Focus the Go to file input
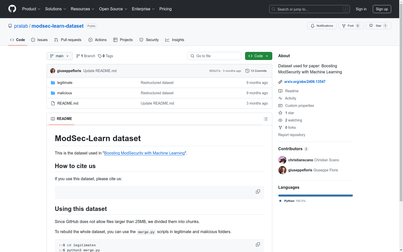 pyautogui.click(x=214, y=56)
